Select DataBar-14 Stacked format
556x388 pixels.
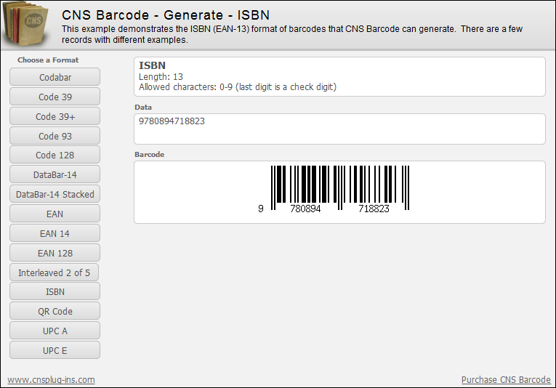(55, 194)
